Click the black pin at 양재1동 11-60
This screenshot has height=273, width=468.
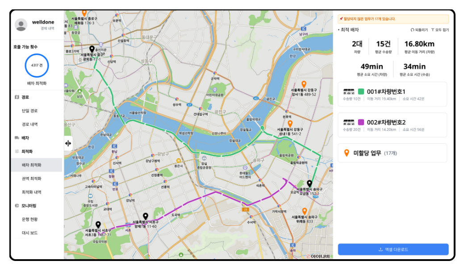click(x=145, y=216)
